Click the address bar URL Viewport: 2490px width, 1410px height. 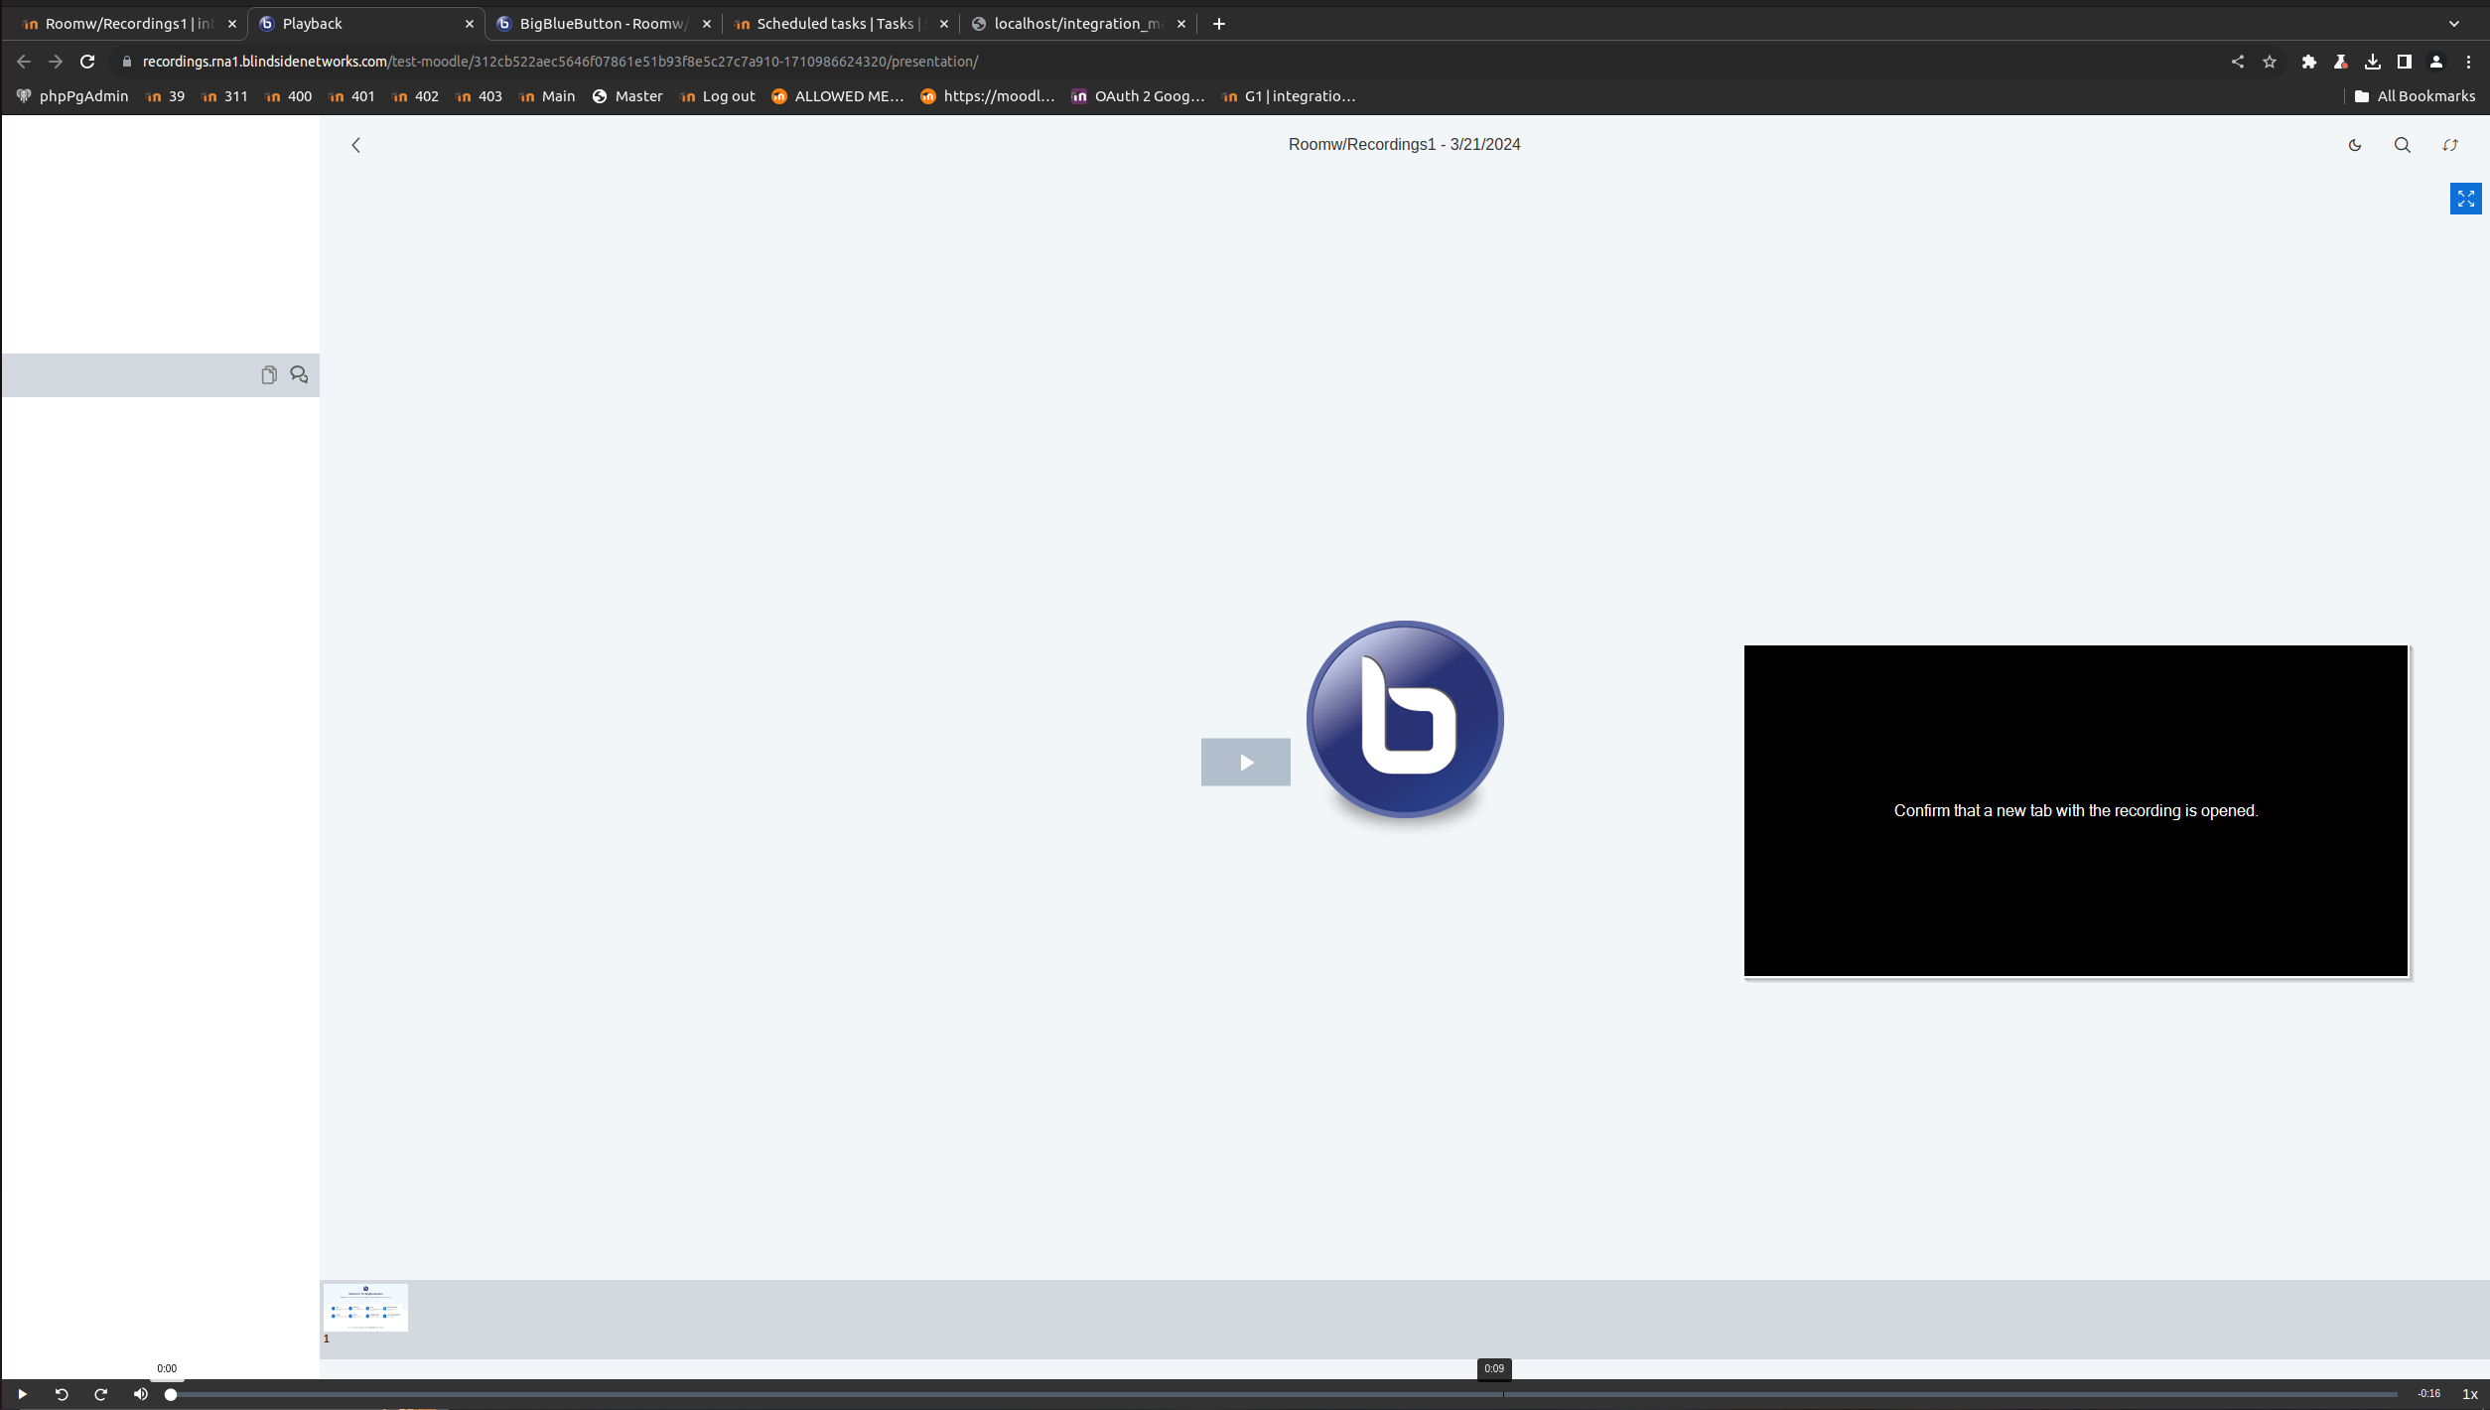point(560,62)
